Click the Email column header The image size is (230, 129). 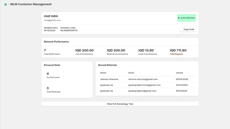click(x=131, y=73)
